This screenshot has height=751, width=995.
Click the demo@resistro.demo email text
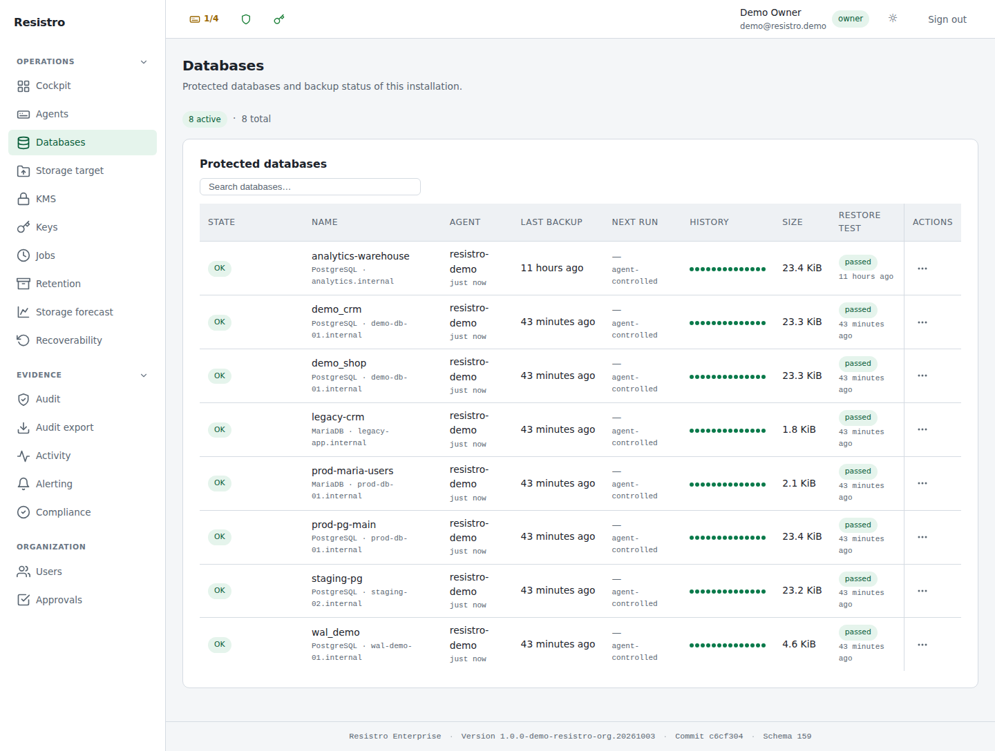click(783, 26)
